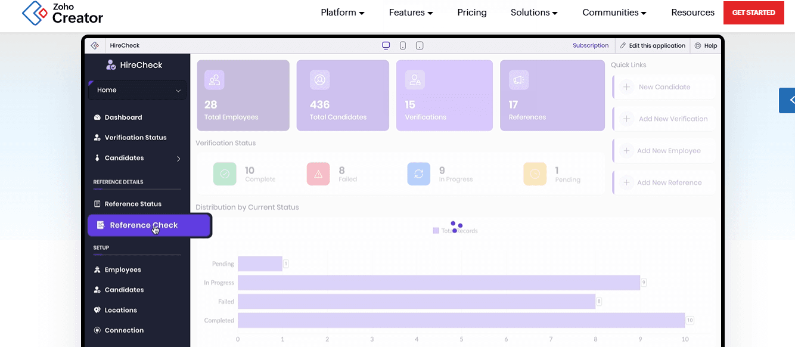Expand the Candidates submenu arrow

179,159
